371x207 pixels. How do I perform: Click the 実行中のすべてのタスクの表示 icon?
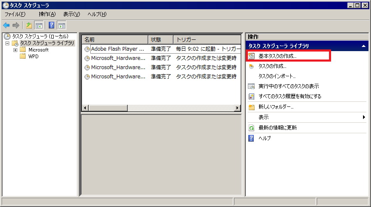pos(251,86)
